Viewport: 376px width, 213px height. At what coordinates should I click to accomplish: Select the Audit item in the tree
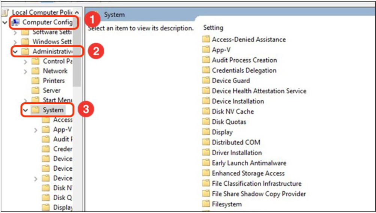pyautogui.click(x=57, y=139)
